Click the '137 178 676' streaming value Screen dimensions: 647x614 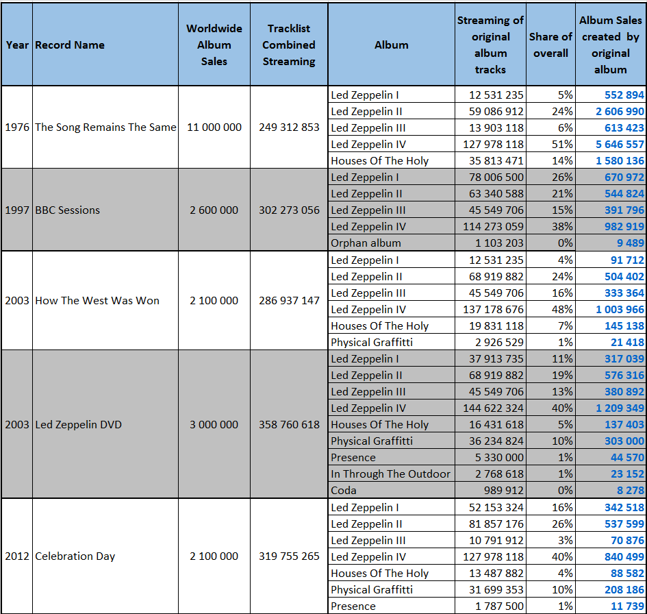pyautogui.click(x=490, y=309)
